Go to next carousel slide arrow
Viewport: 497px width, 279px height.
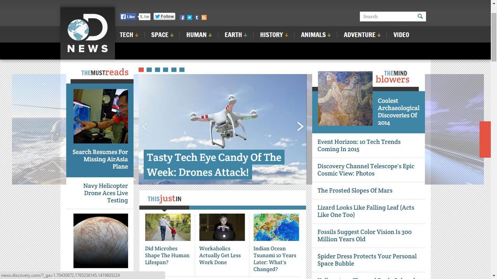300,126
